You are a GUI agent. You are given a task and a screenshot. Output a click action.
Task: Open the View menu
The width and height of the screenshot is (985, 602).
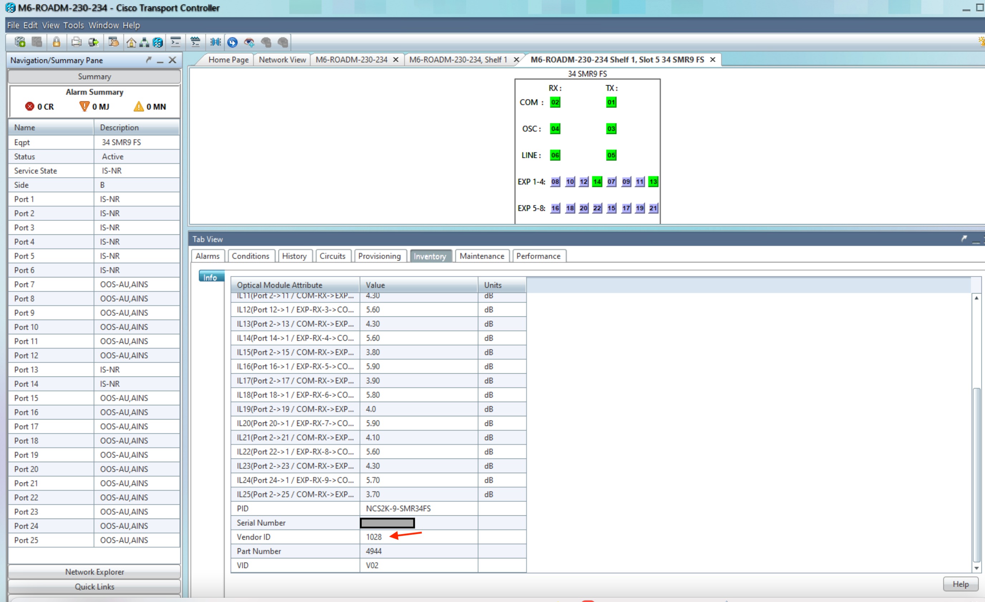point(50,25)
